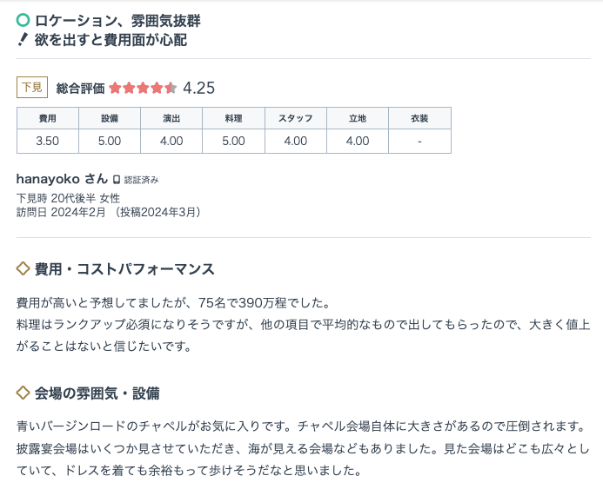Click the exclamation mark icon beside 欲を出すと
Image resolution: width=603 pixels, height=489 pixels.
tap(23, 40)
